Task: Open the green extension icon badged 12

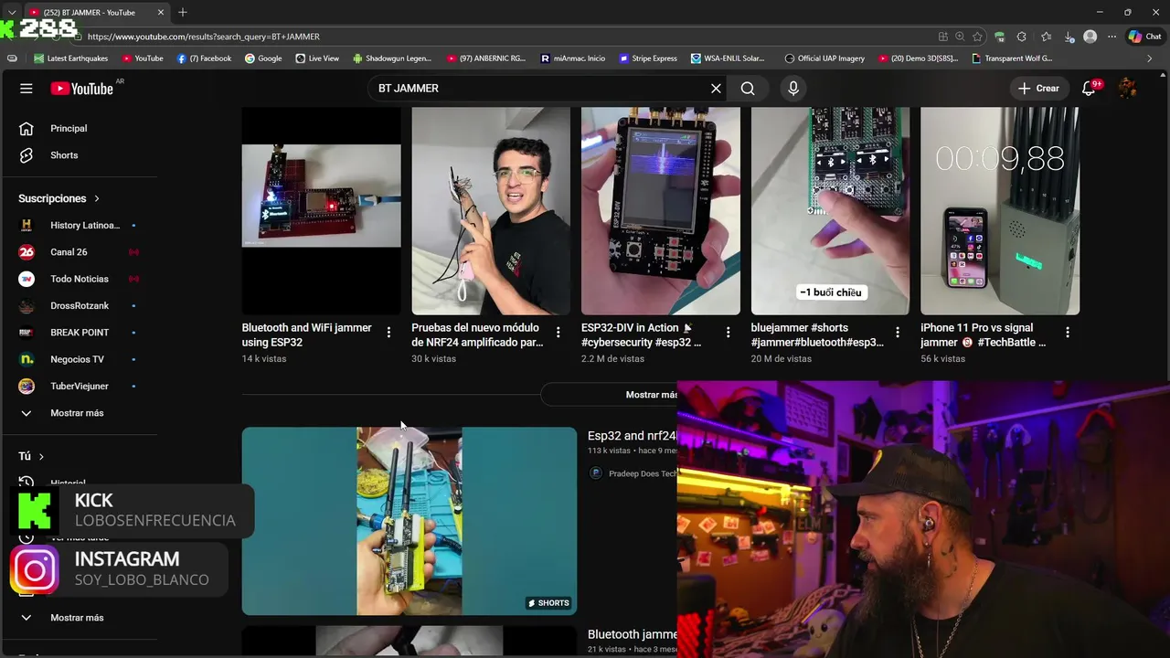Action: 1000,37
